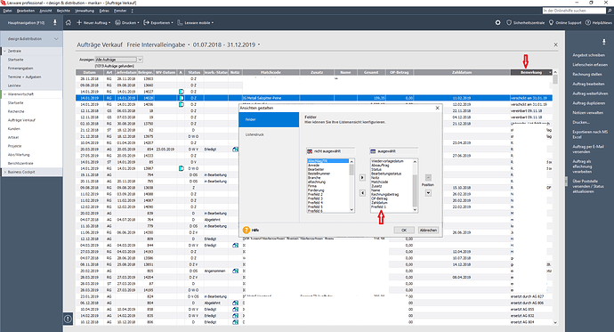The height and width of the screenshot is (332, 614).
Task: Close the Ansichten gestalten dialog
Action: 438,108
